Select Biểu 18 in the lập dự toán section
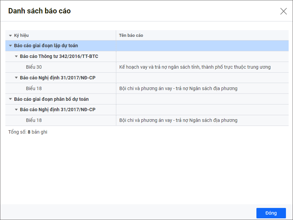Image resolution: width=293 pixels, height=220 pixels. click(34, 88)
